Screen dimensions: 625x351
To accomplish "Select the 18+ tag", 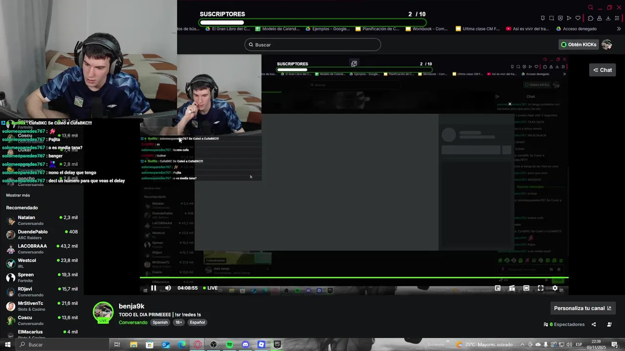I will click(x=179, y=322).
